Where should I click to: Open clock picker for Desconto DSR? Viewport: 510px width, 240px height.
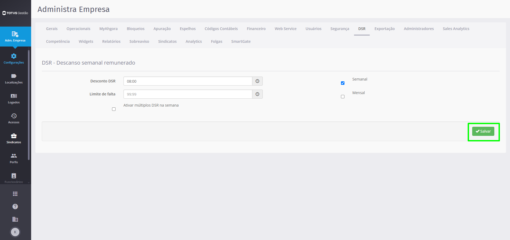(x=257, y=81)
